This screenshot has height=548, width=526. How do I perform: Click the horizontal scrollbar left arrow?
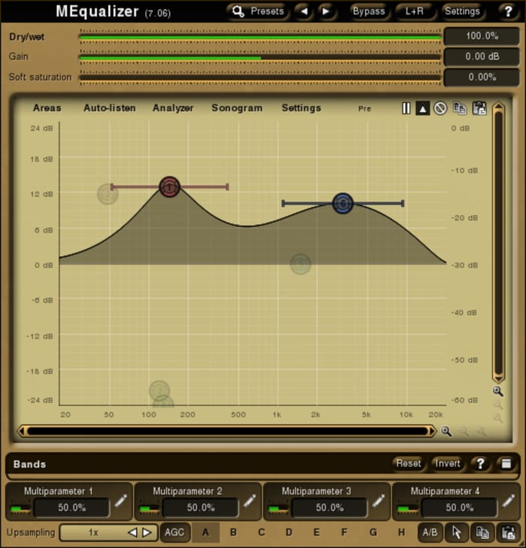tap(21, 432)
